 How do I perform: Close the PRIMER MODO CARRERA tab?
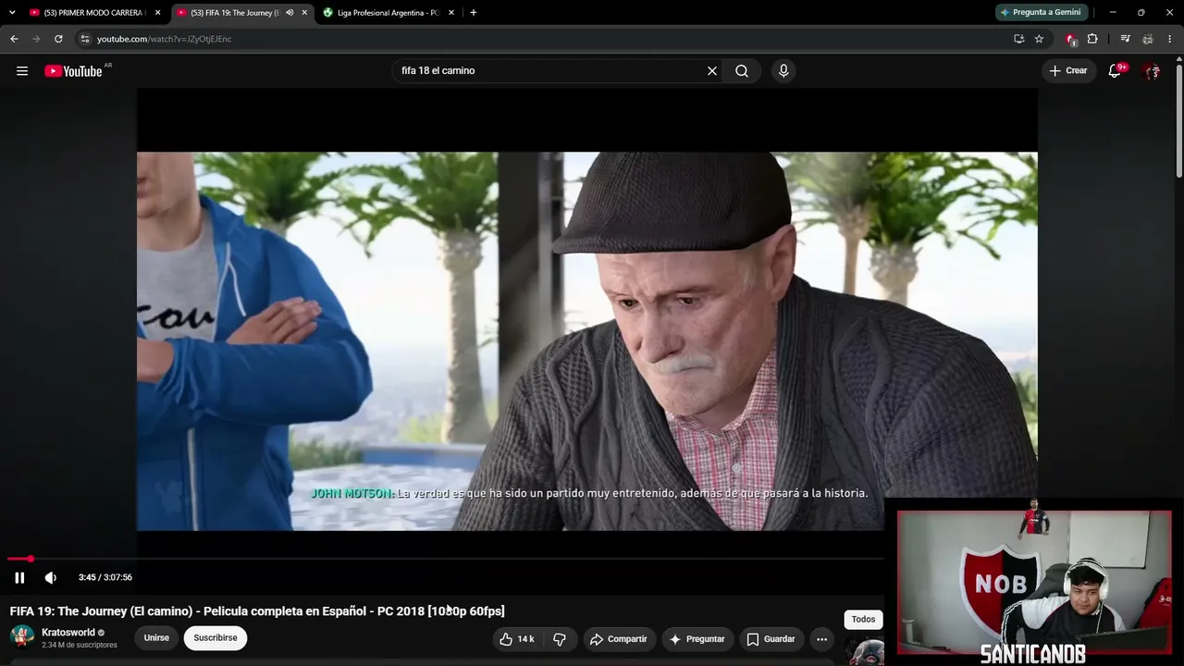(157, 13)
